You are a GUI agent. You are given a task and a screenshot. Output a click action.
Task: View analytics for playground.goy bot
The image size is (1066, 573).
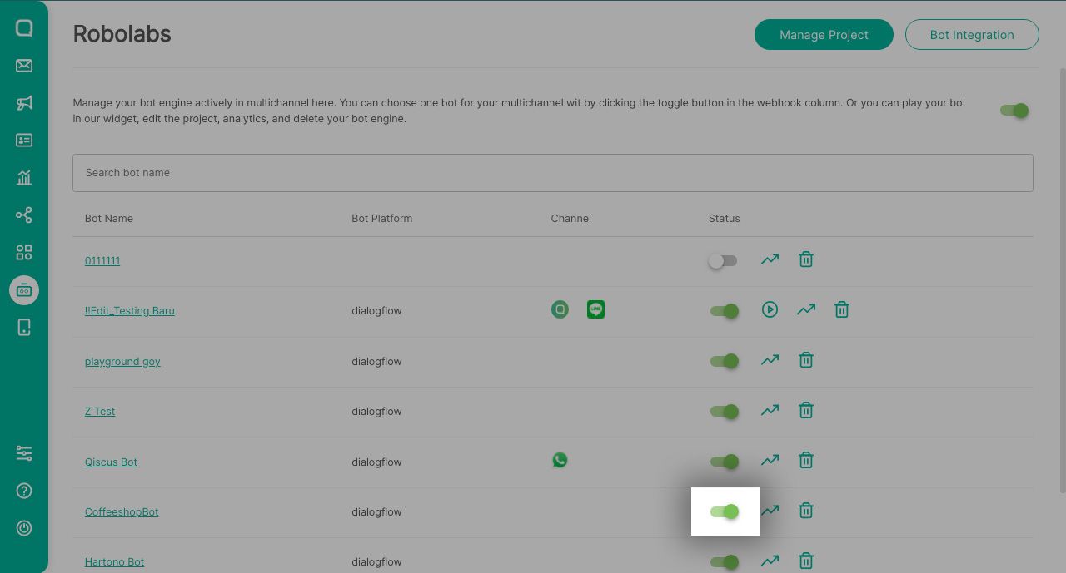click(770, 360)
